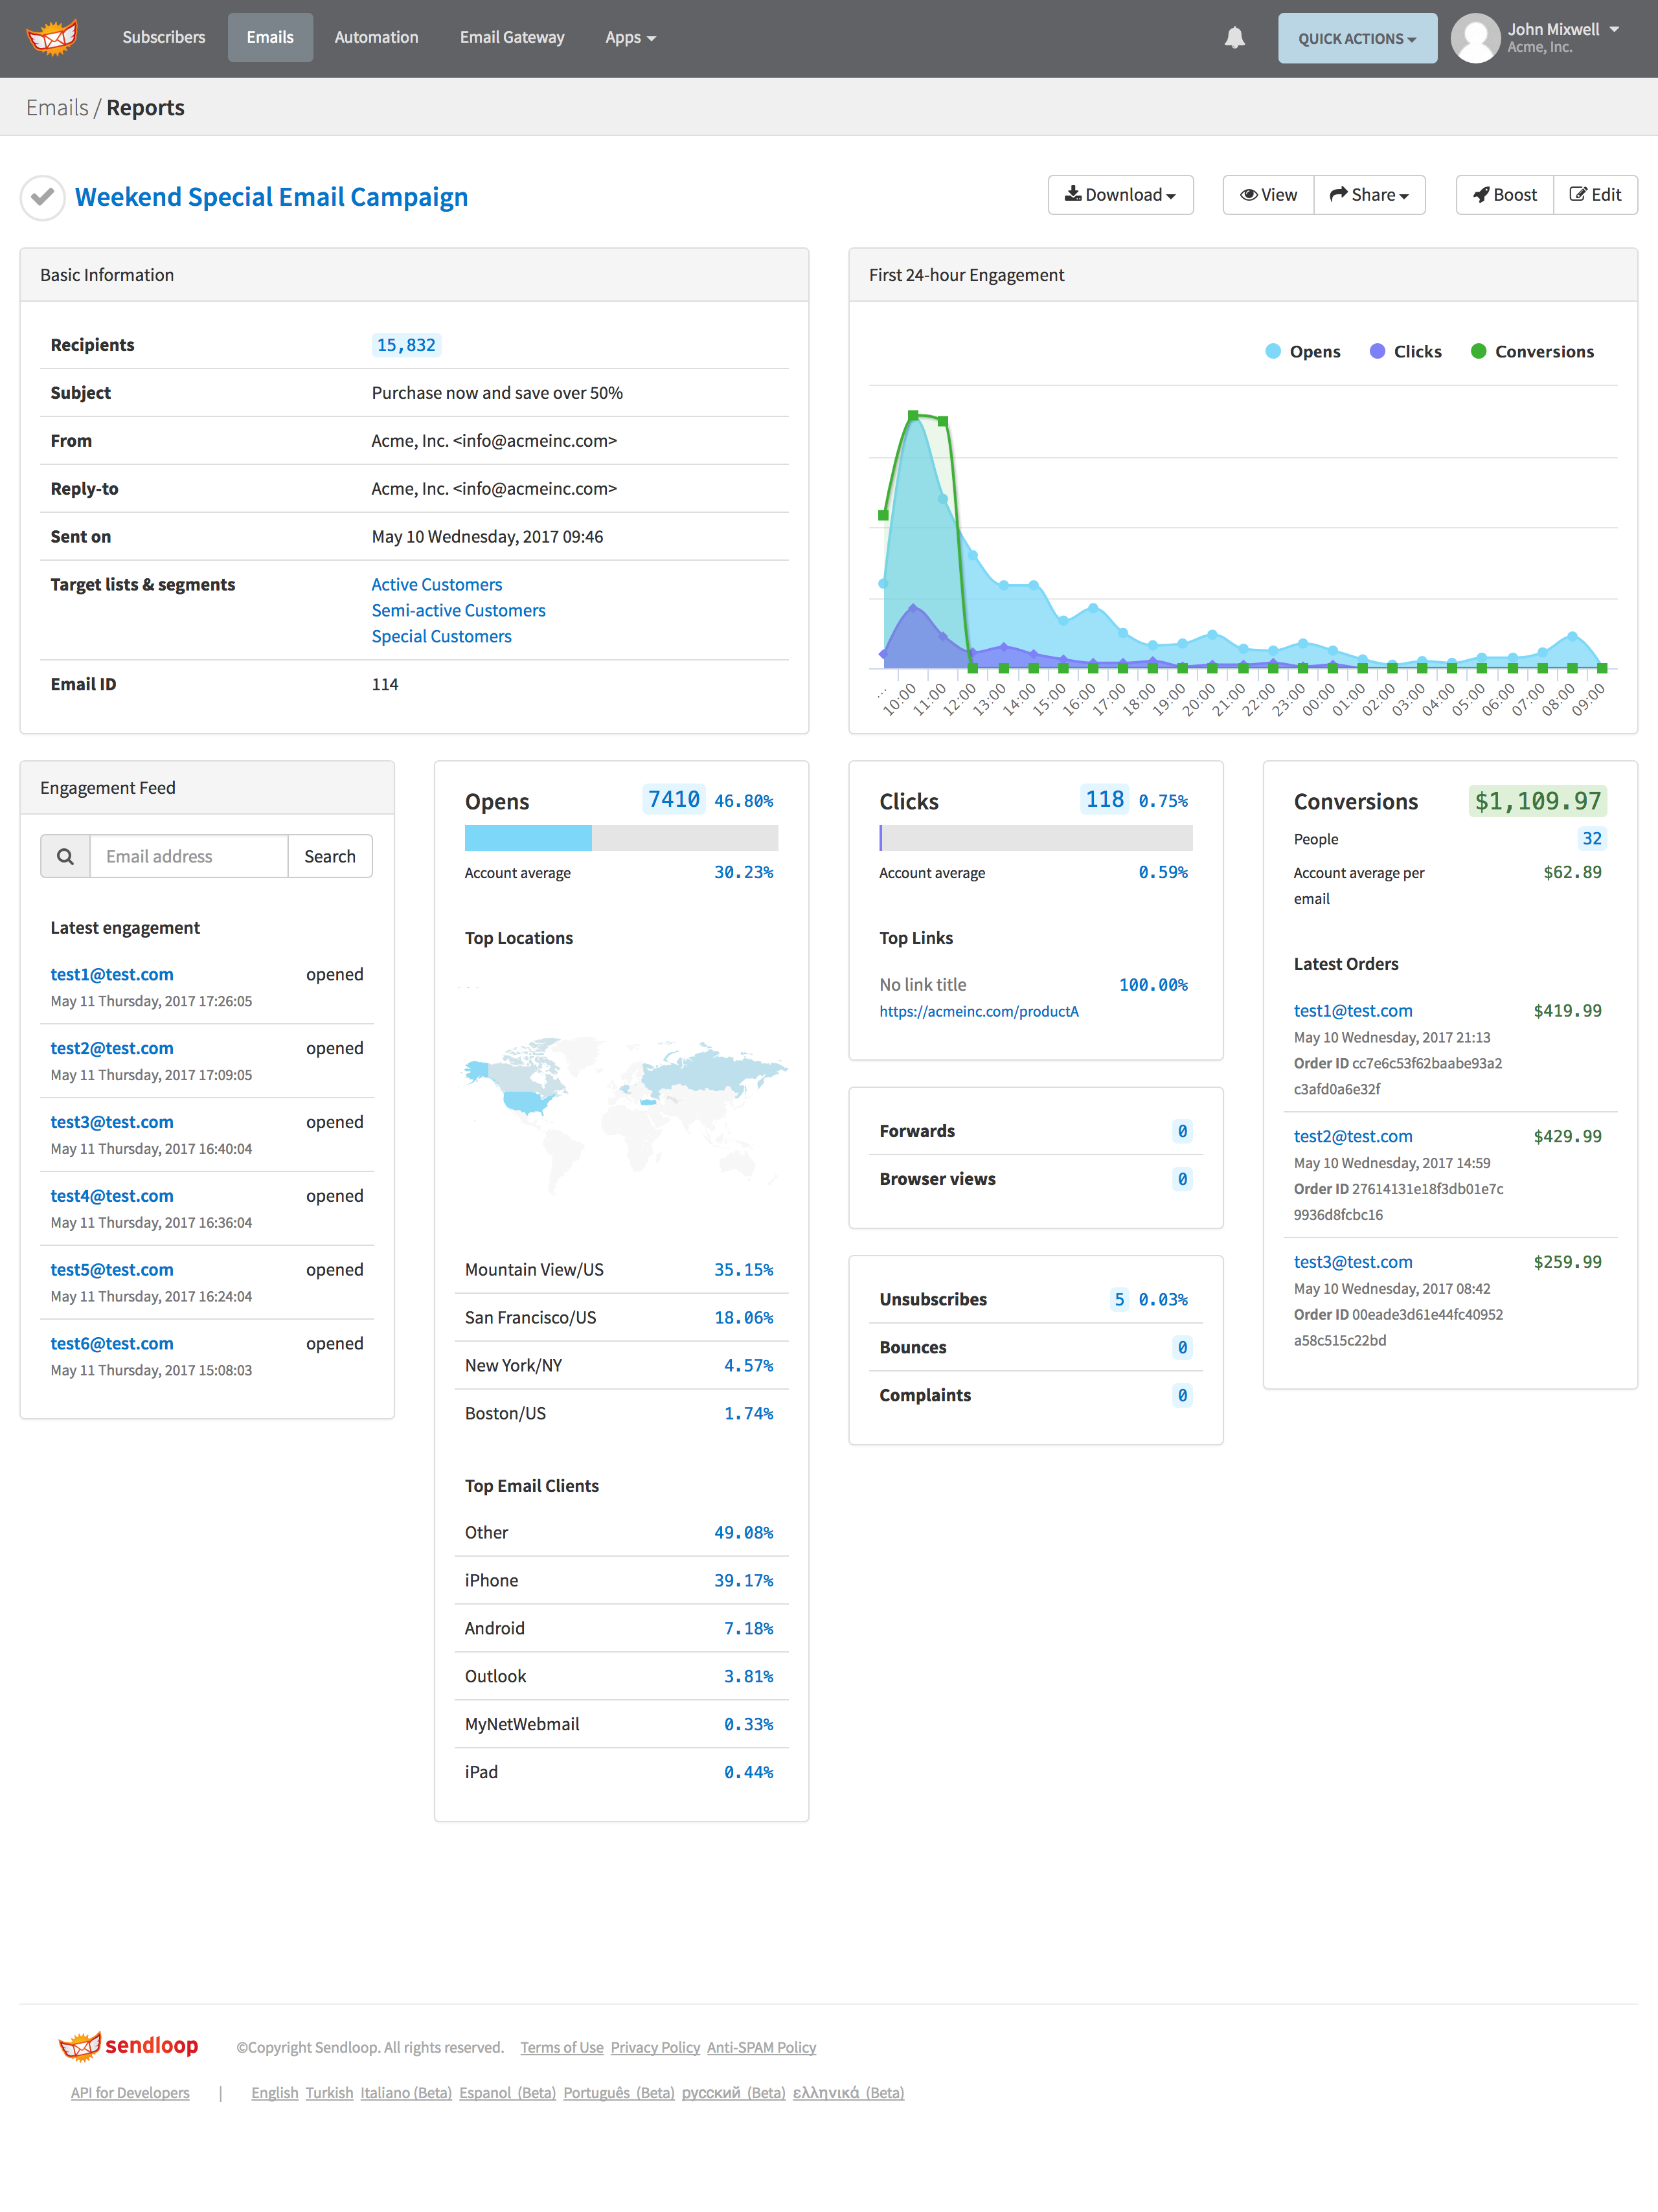Go to the Automation tab
This screenshot has width=1658, height=2212.
376,38
